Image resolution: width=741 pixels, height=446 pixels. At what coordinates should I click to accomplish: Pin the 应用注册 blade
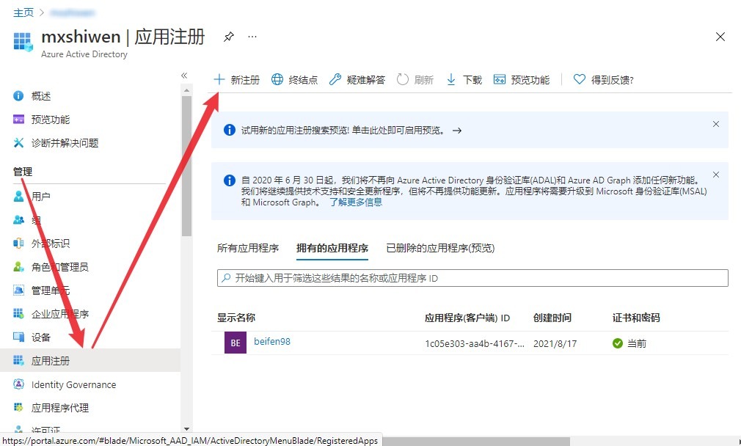[x=229, y=37]
